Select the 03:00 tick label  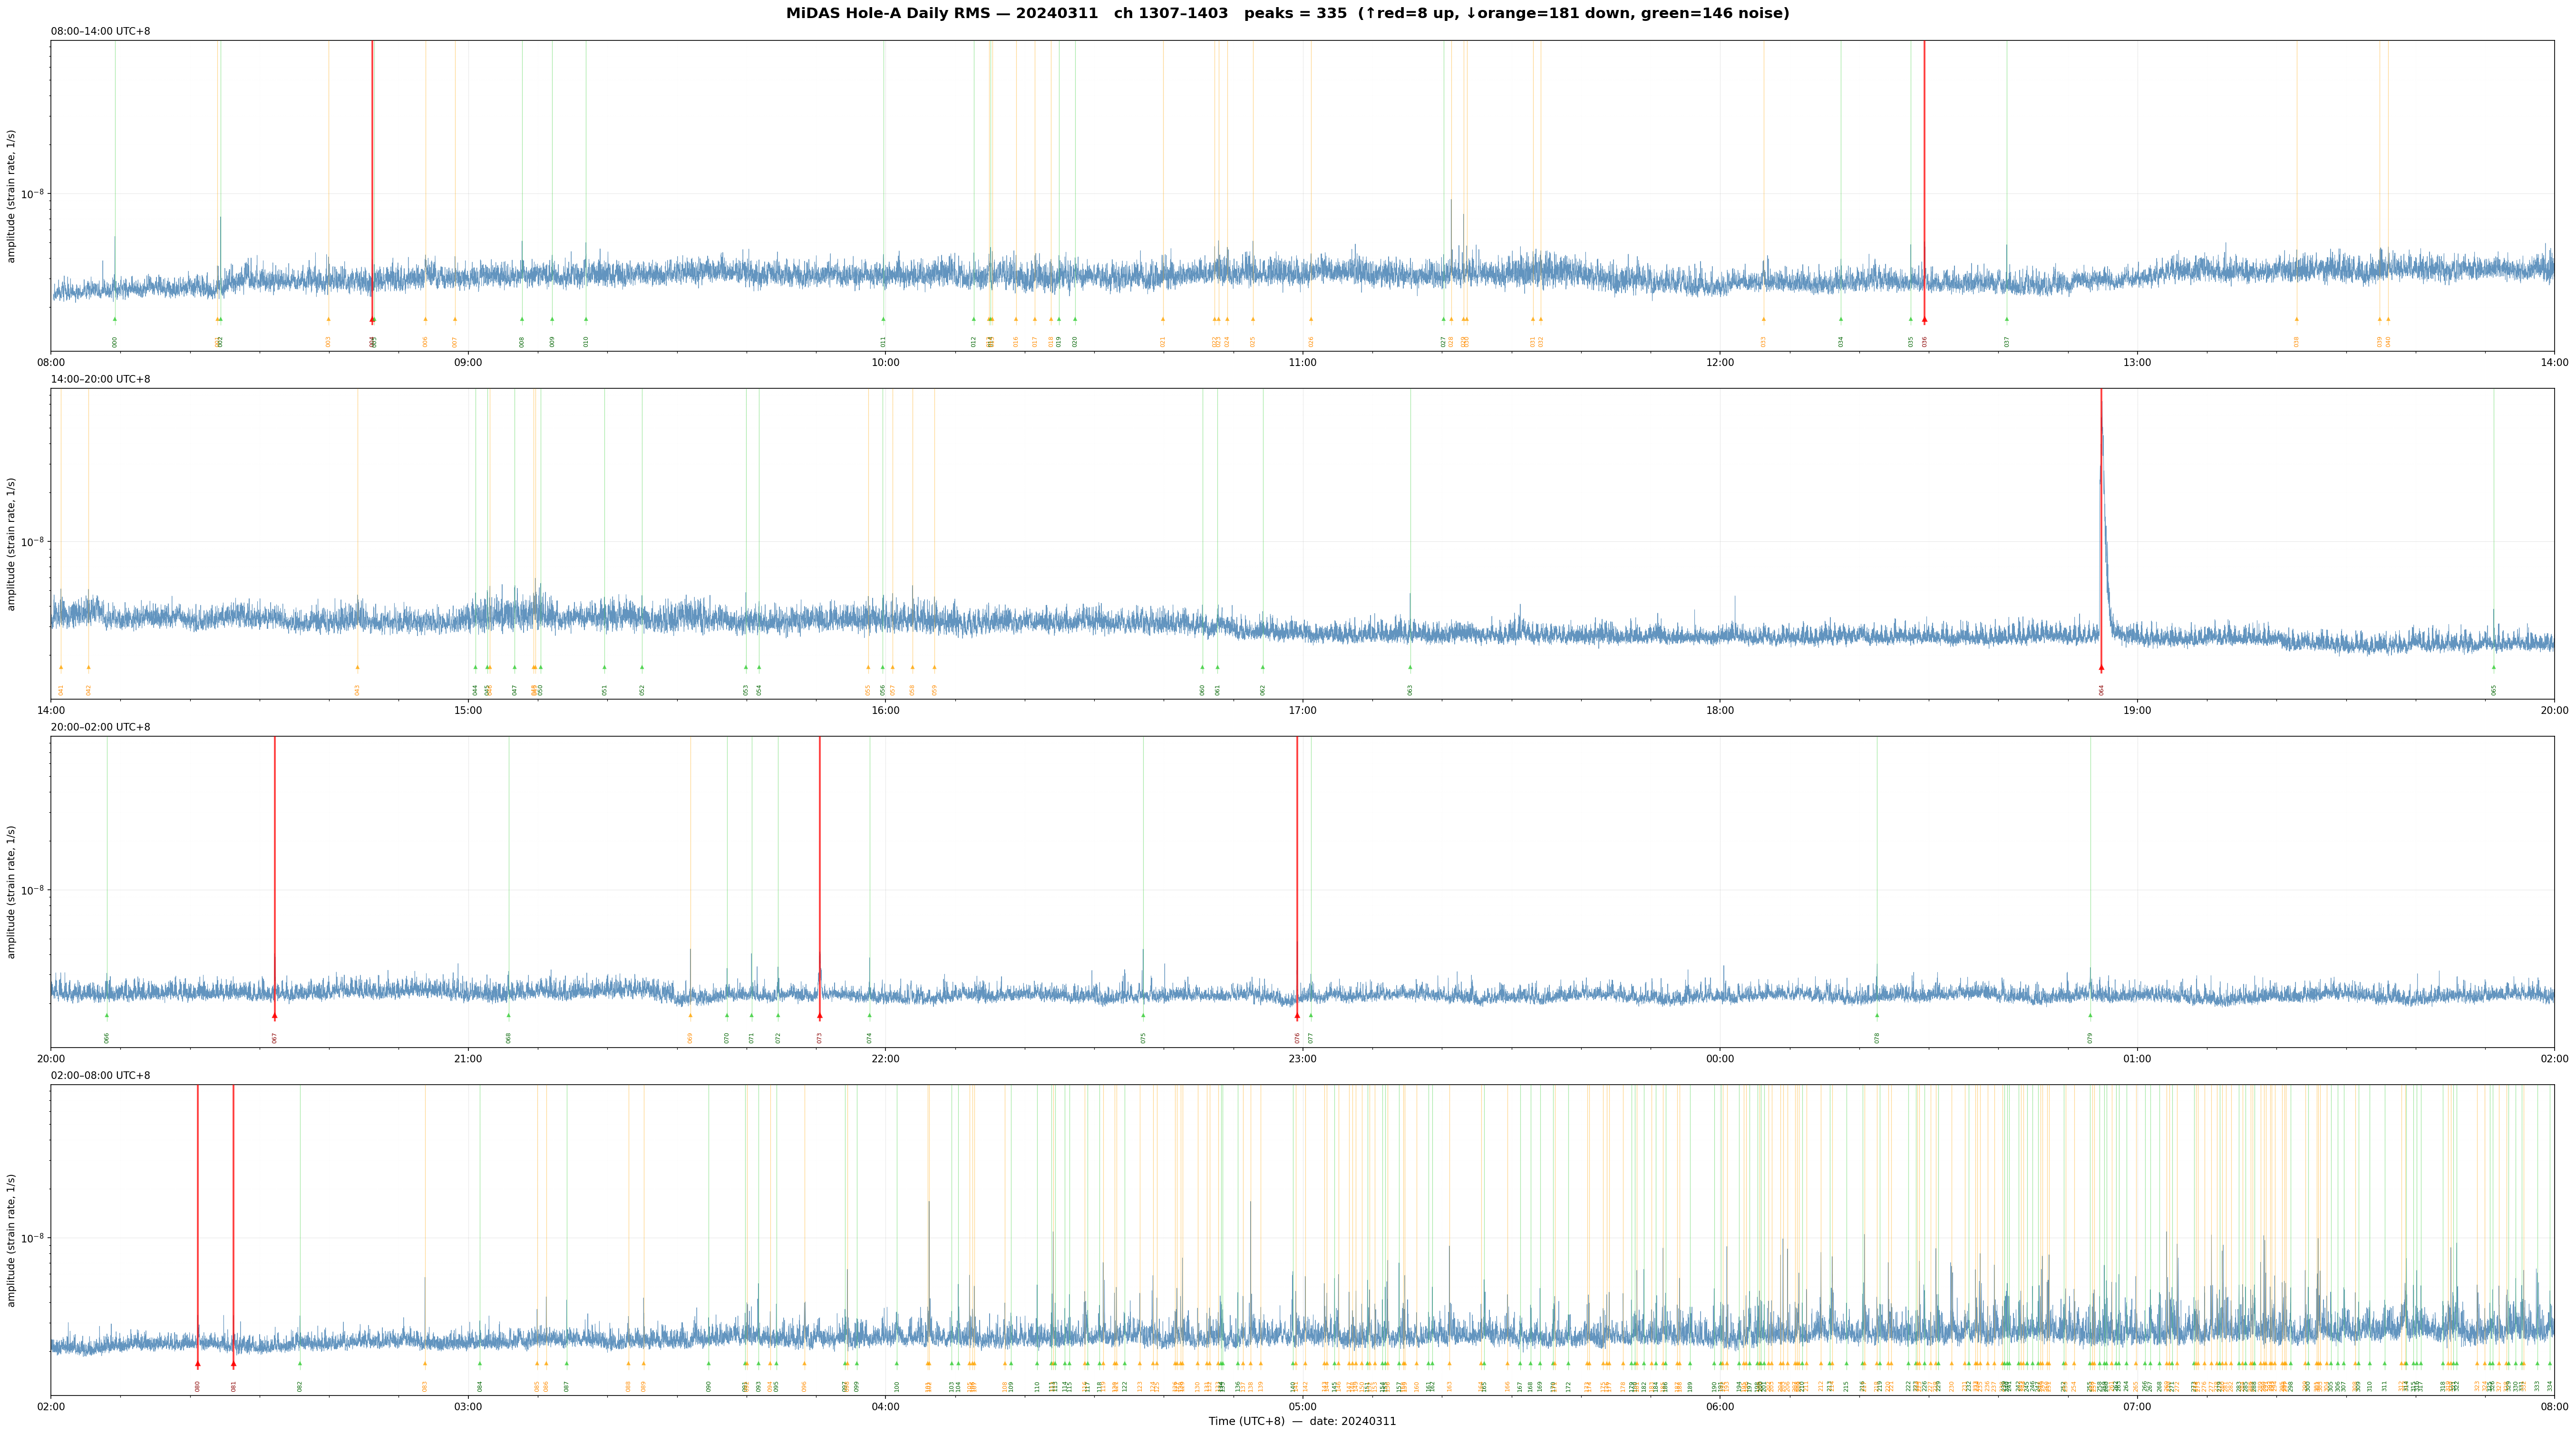(x=468, y=1407)
